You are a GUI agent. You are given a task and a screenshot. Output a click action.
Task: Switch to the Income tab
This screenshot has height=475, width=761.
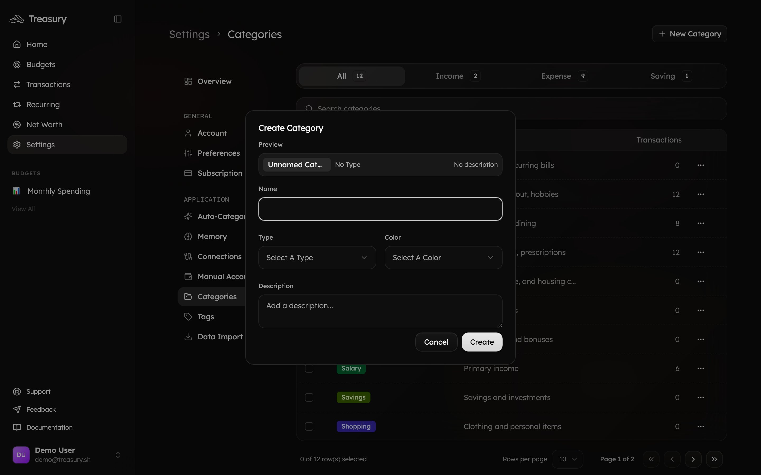pos(458,76)
